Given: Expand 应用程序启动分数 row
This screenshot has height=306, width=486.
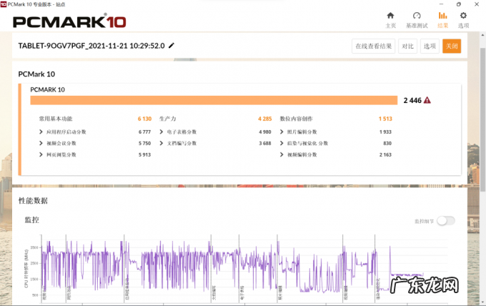Looking at the screenshot, I should pos(41,132).
